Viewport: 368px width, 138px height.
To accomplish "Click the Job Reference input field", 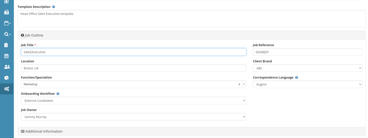I will click(307, 52).
